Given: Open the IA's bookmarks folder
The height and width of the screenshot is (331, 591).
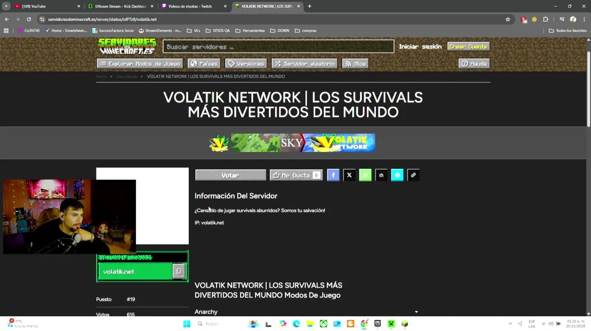Looking at the screenshot, I should 193,31.
